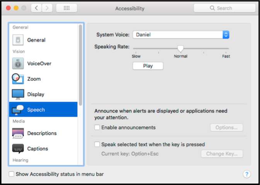The width and height of the screenshot is (260, 185).
Task: Show all preferences with the grid button
Action: (x=66, y=8)
